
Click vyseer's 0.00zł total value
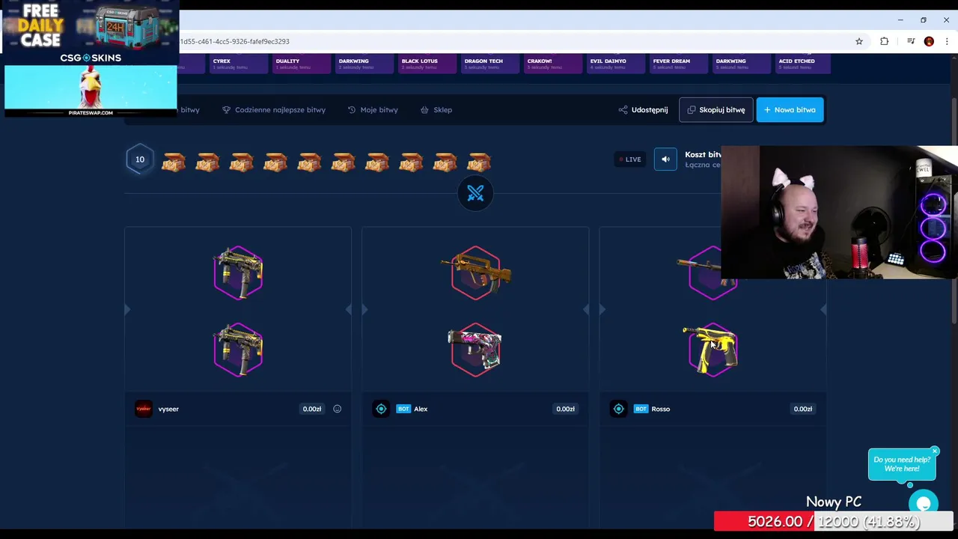click(312, 409)
